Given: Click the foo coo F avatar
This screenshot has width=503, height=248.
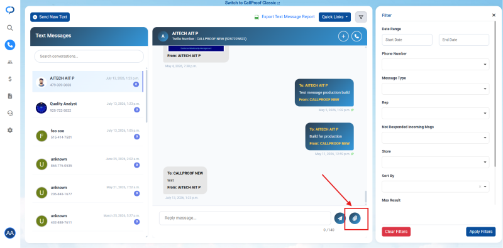Looking at the screenshot, I should 41,136.
